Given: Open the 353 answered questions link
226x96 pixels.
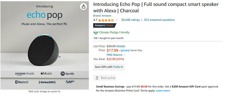Looking at the screenshot, I should point(159,20).
